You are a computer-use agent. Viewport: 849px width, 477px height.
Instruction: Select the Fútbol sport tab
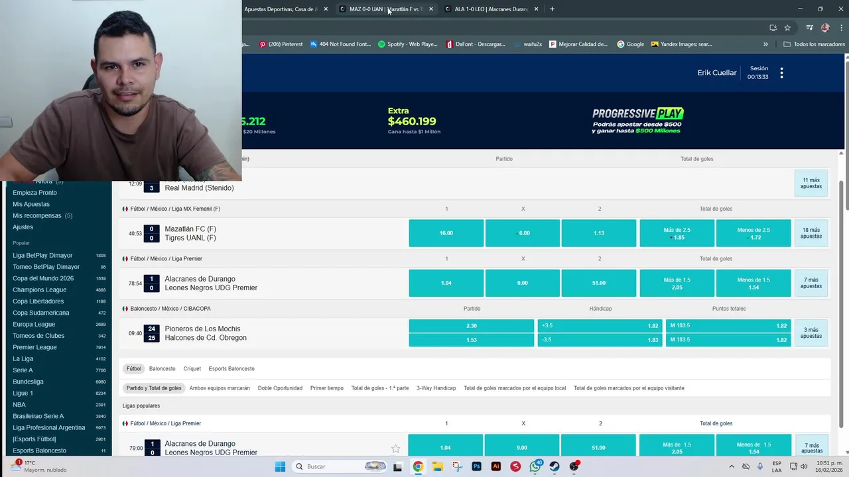tap(134, 369)
